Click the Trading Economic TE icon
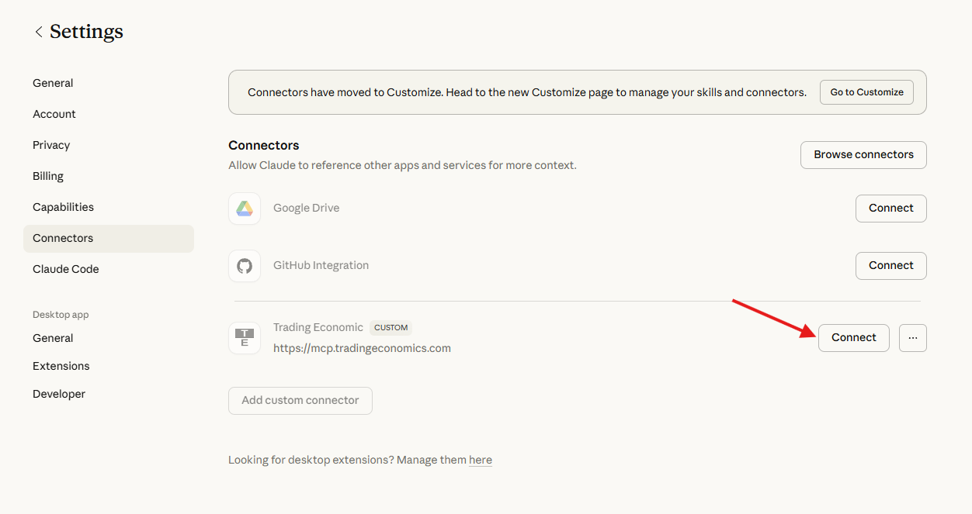Screen dimensions: 972x514 (245, 338)
